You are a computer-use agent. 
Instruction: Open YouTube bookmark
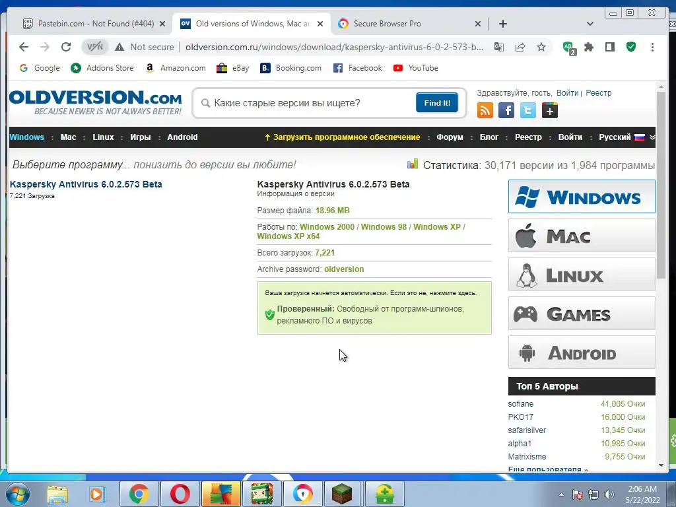(x=416, y=68)
